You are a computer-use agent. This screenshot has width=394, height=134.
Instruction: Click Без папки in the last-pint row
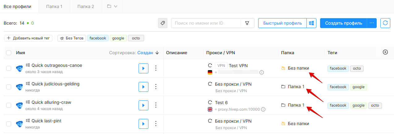(x=298, y=124)
